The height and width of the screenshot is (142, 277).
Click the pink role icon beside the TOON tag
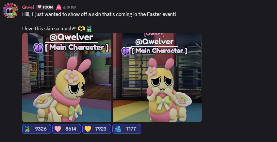[x=59, y=7]
